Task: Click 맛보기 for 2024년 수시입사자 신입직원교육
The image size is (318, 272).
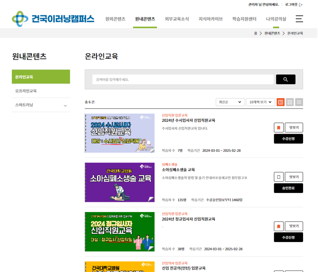Action: (294, 127)
